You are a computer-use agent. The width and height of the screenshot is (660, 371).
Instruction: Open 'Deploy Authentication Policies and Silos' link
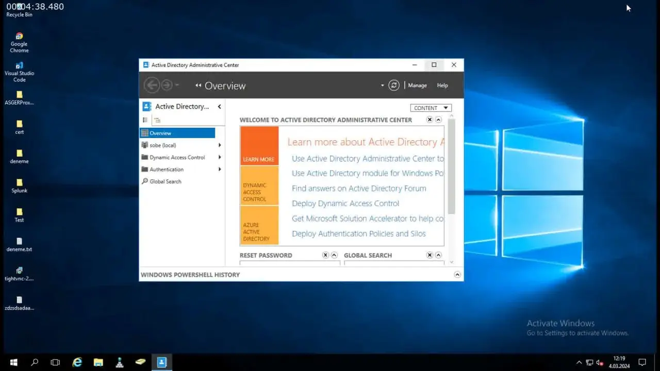(359, 233)
